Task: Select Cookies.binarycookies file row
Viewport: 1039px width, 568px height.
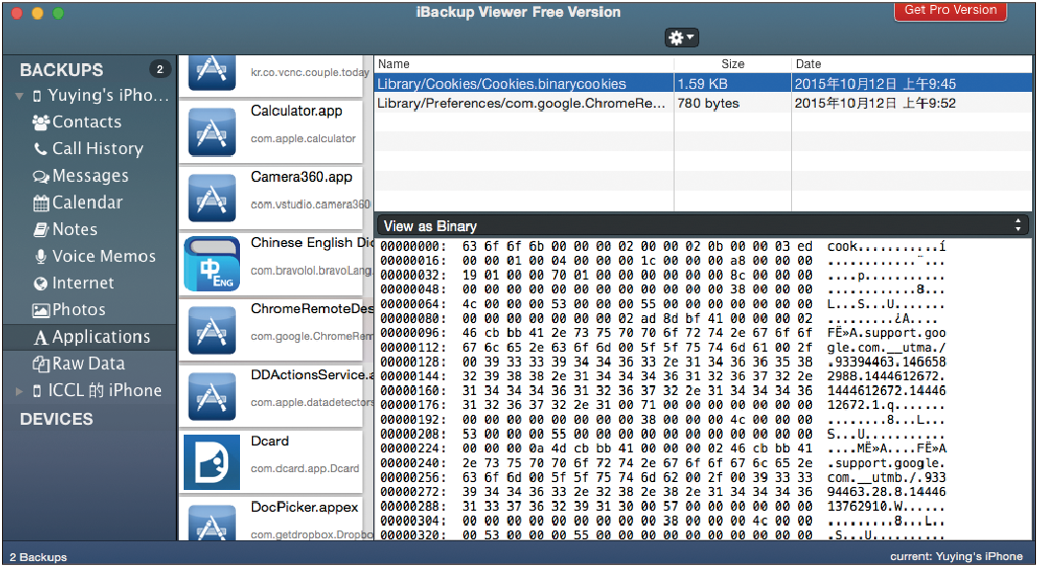Action: pos(703,84)
